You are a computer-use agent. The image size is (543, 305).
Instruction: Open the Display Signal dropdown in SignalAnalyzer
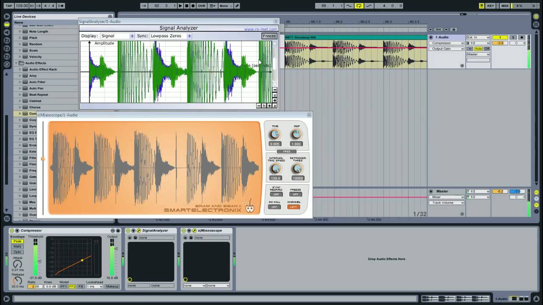118,36
